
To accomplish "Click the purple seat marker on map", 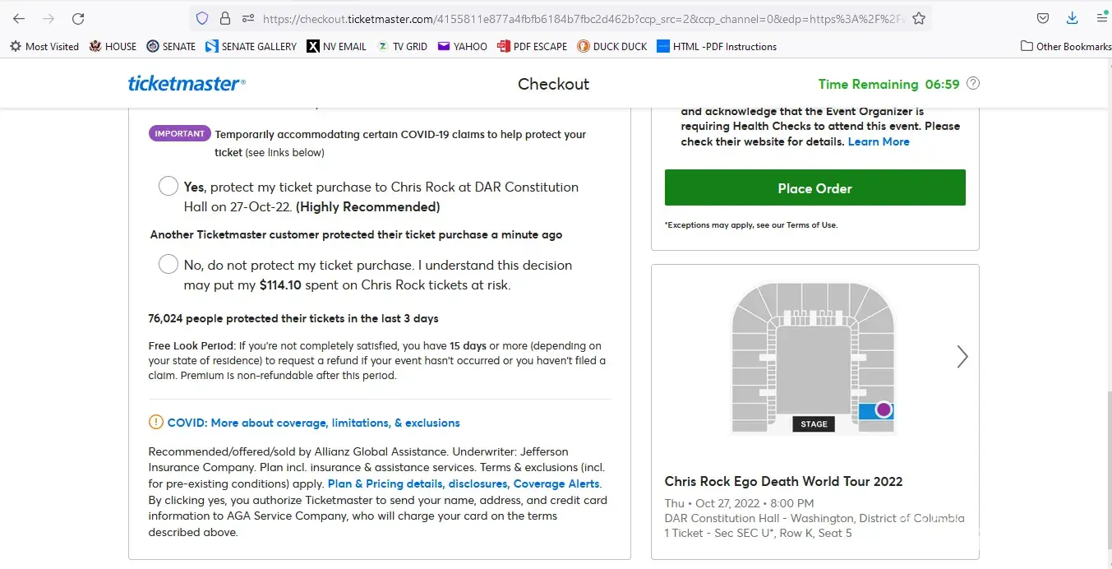I will click(x=884, y=409).
